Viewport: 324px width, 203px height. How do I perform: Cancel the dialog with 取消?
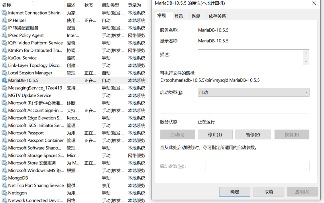point(269,192)
